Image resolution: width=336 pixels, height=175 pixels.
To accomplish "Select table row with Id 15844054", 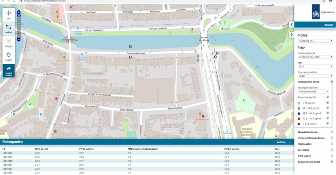I will [147, 157].
